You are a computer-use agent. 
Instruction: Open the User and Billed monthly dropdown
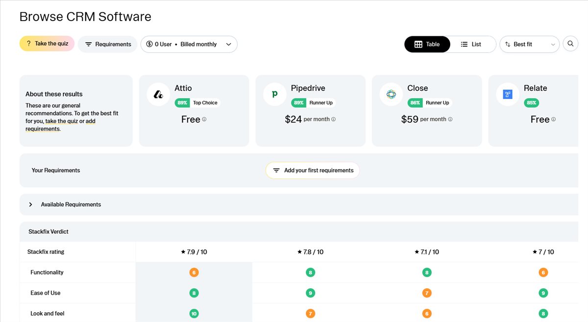(x=189, y=44)
